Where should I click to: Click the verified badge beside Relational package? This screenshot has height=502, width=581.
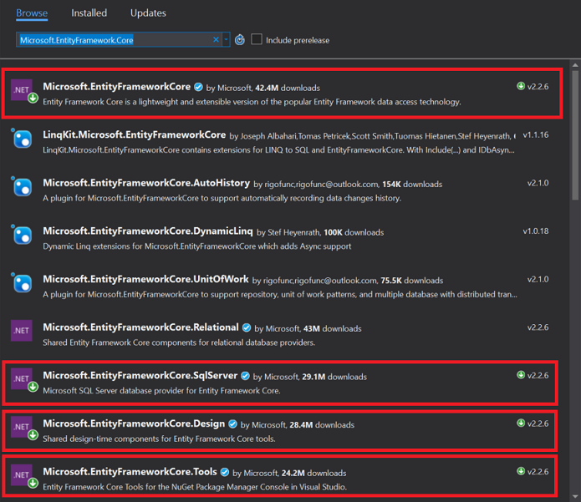247,327
